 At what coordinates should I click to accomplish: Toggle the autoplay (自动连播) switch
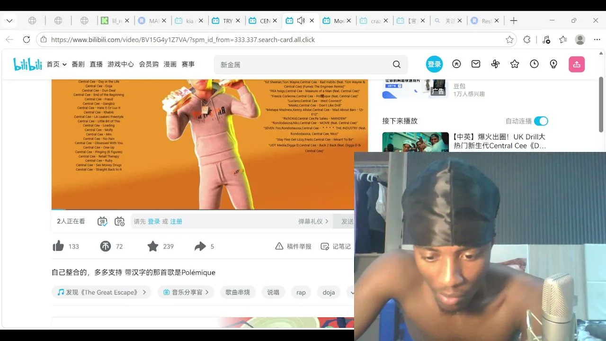click(x=541, y=121)
